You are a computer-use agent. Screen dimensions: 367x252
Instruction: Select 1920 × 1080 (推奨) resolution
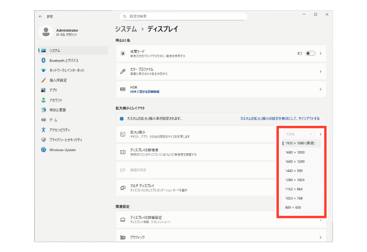[x=302, y=142]
